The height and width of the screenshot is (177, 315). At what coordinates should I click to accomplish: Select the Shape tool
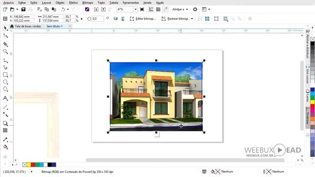[5, 36]
